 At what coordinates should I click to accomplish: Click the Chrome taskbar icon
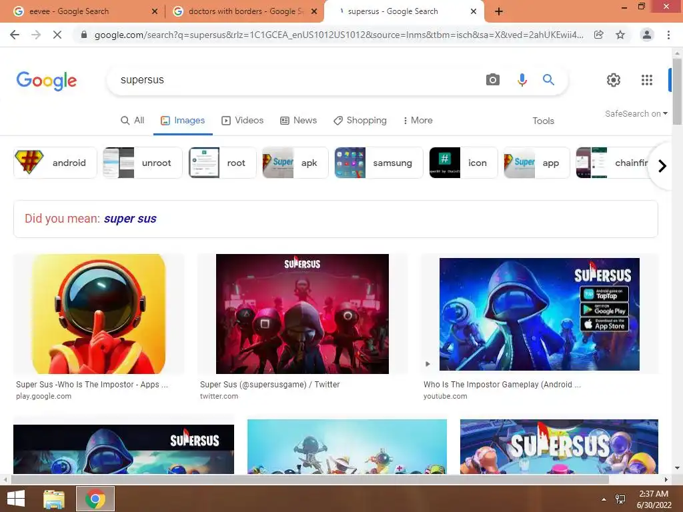(95, 499)
